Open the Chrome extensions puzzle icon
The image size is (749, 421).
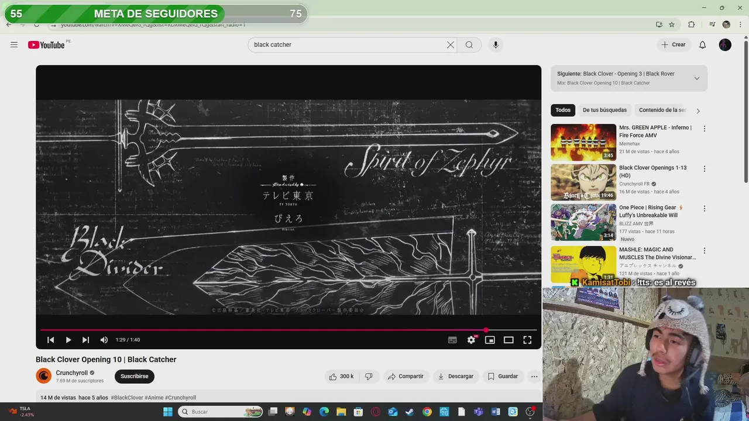(692, 25)
